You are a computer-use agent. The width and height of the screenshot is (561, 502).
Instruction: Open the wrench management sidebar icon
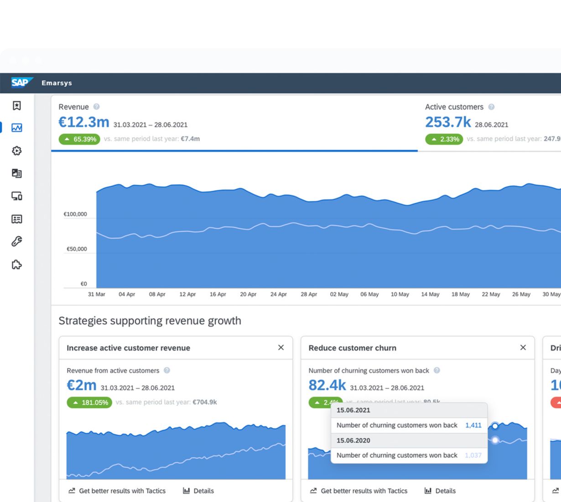tap(17, 241)
